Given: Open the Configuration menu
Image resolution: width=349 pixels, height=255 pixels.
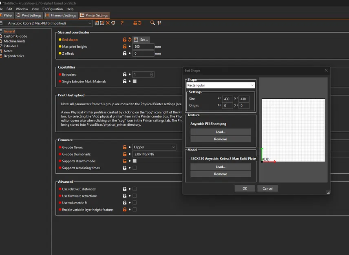Looking at the screenshot, I should click(x=53, y=9).
